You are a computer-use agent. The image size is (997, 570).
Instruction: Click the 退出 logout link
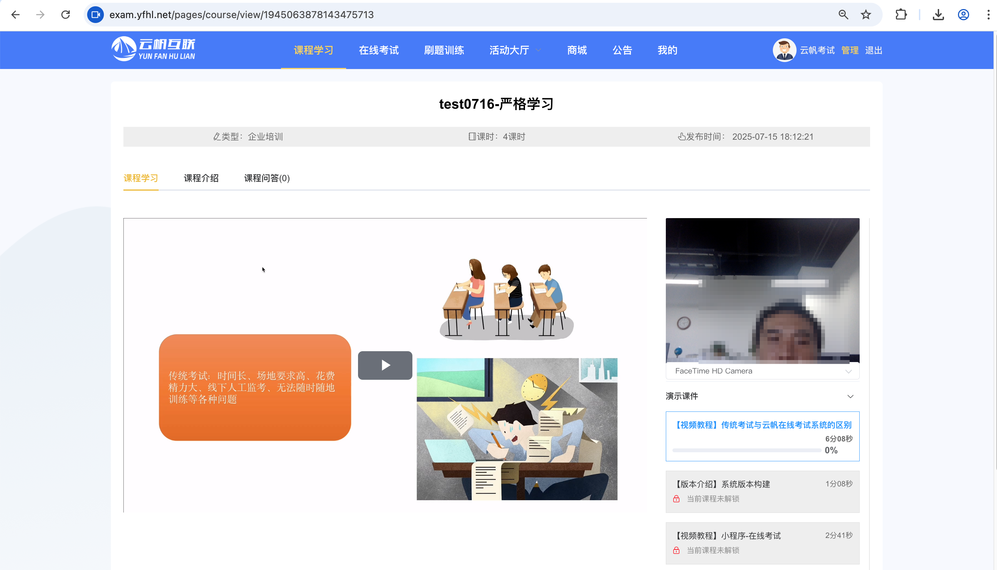click(874, 50)
